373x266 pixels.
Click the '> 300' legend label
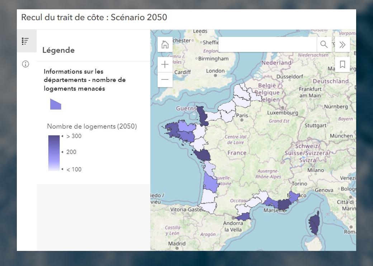click(x=74, y=136)
